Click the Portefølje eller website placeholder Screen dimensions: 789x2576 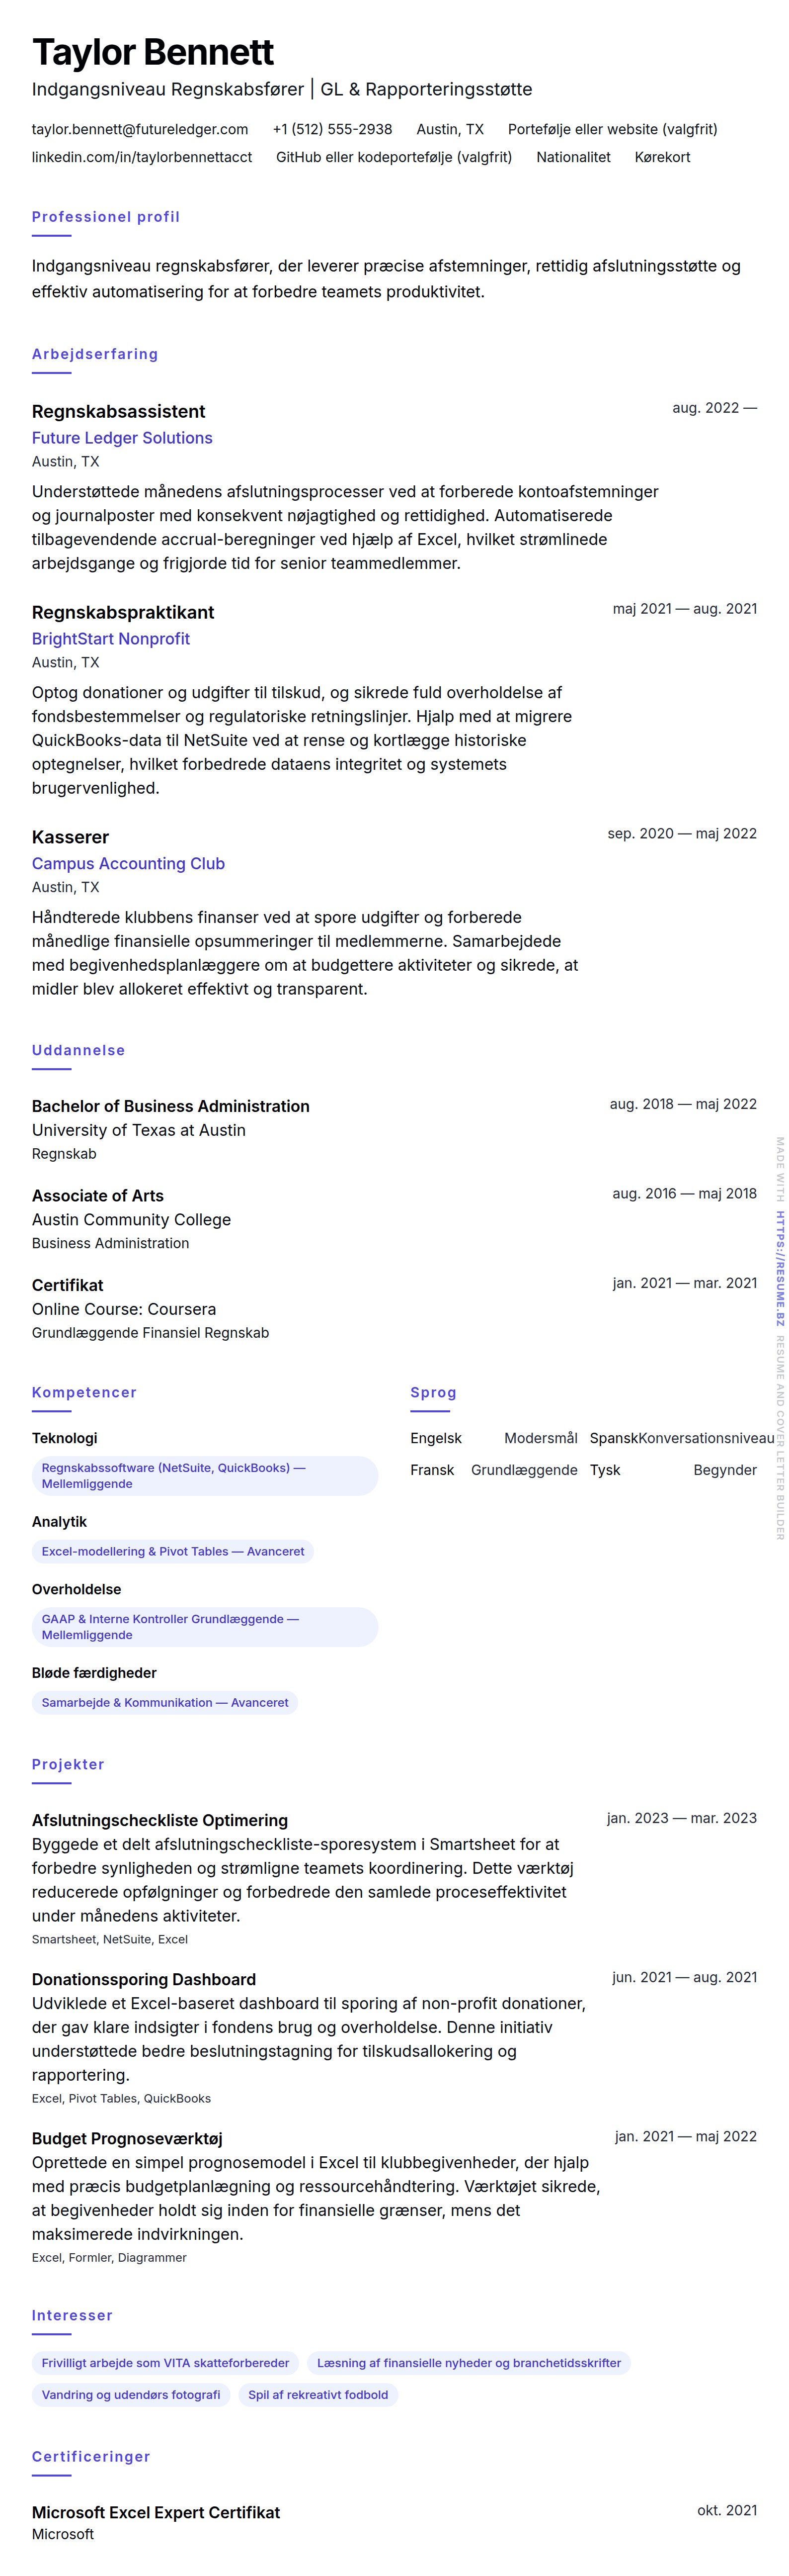click(612, 129)
